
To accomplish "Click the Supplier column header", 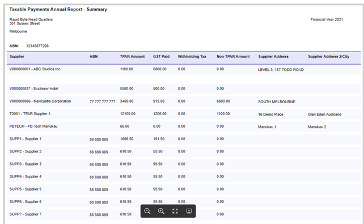I will point(17,56).
